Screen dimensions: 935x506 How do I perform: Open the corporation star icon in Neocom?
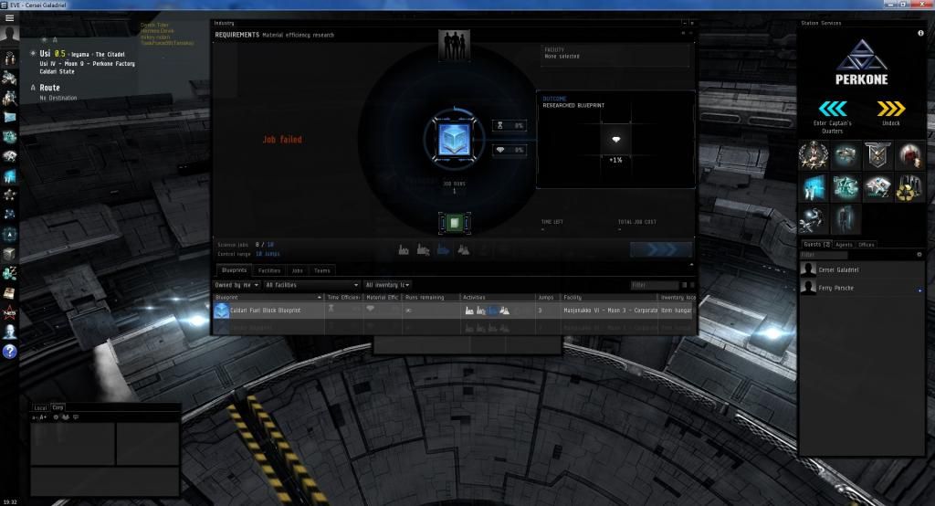click(x=9, y=195)
